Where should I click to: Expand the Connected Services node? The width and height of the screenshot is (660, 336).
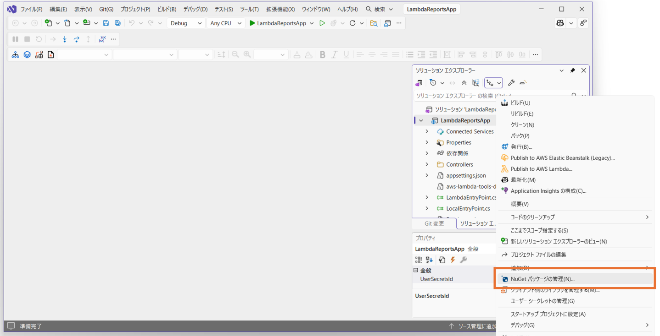click(427, 131)
